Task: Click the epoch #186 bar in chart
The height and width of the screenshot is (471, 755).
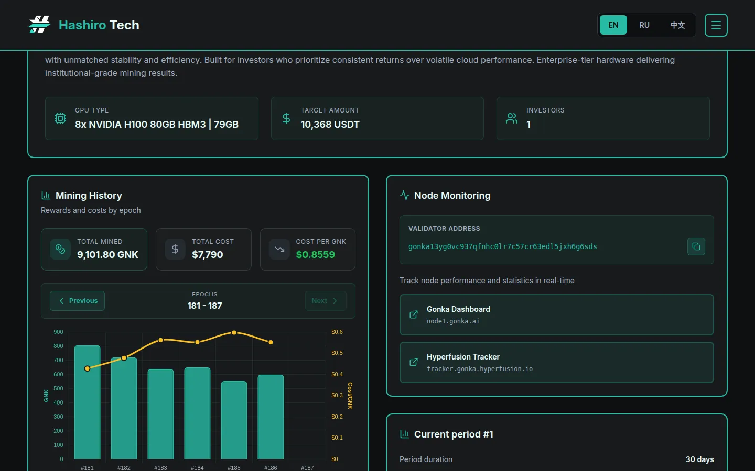Action: coord(271,417)
